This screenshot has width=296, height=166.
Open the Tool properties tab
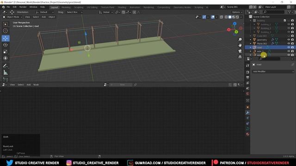[248, 65]
